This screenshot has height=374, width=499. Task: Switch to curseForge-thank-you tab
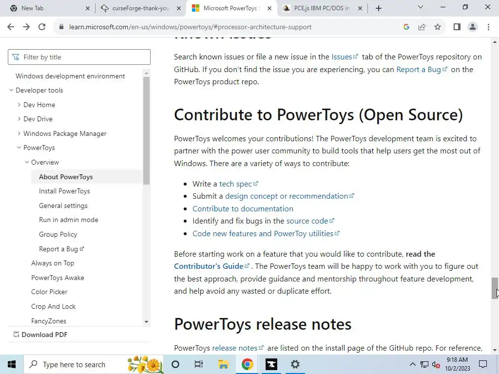[x=141, y=8]
